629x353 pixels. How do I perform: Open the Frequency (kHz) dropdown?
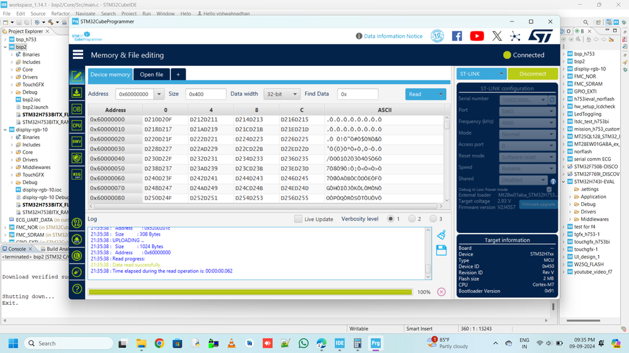pos(527,123)
